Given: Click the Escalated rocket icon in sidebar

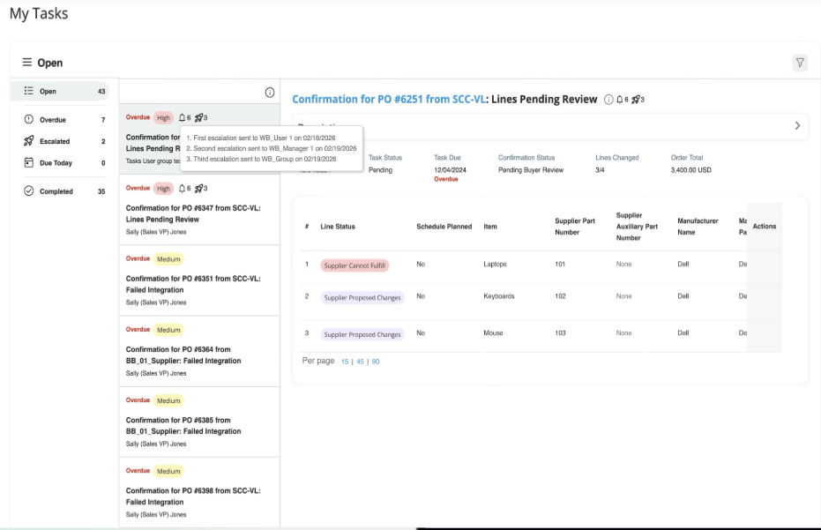Looking at the screenshot, I should [29, 141].
